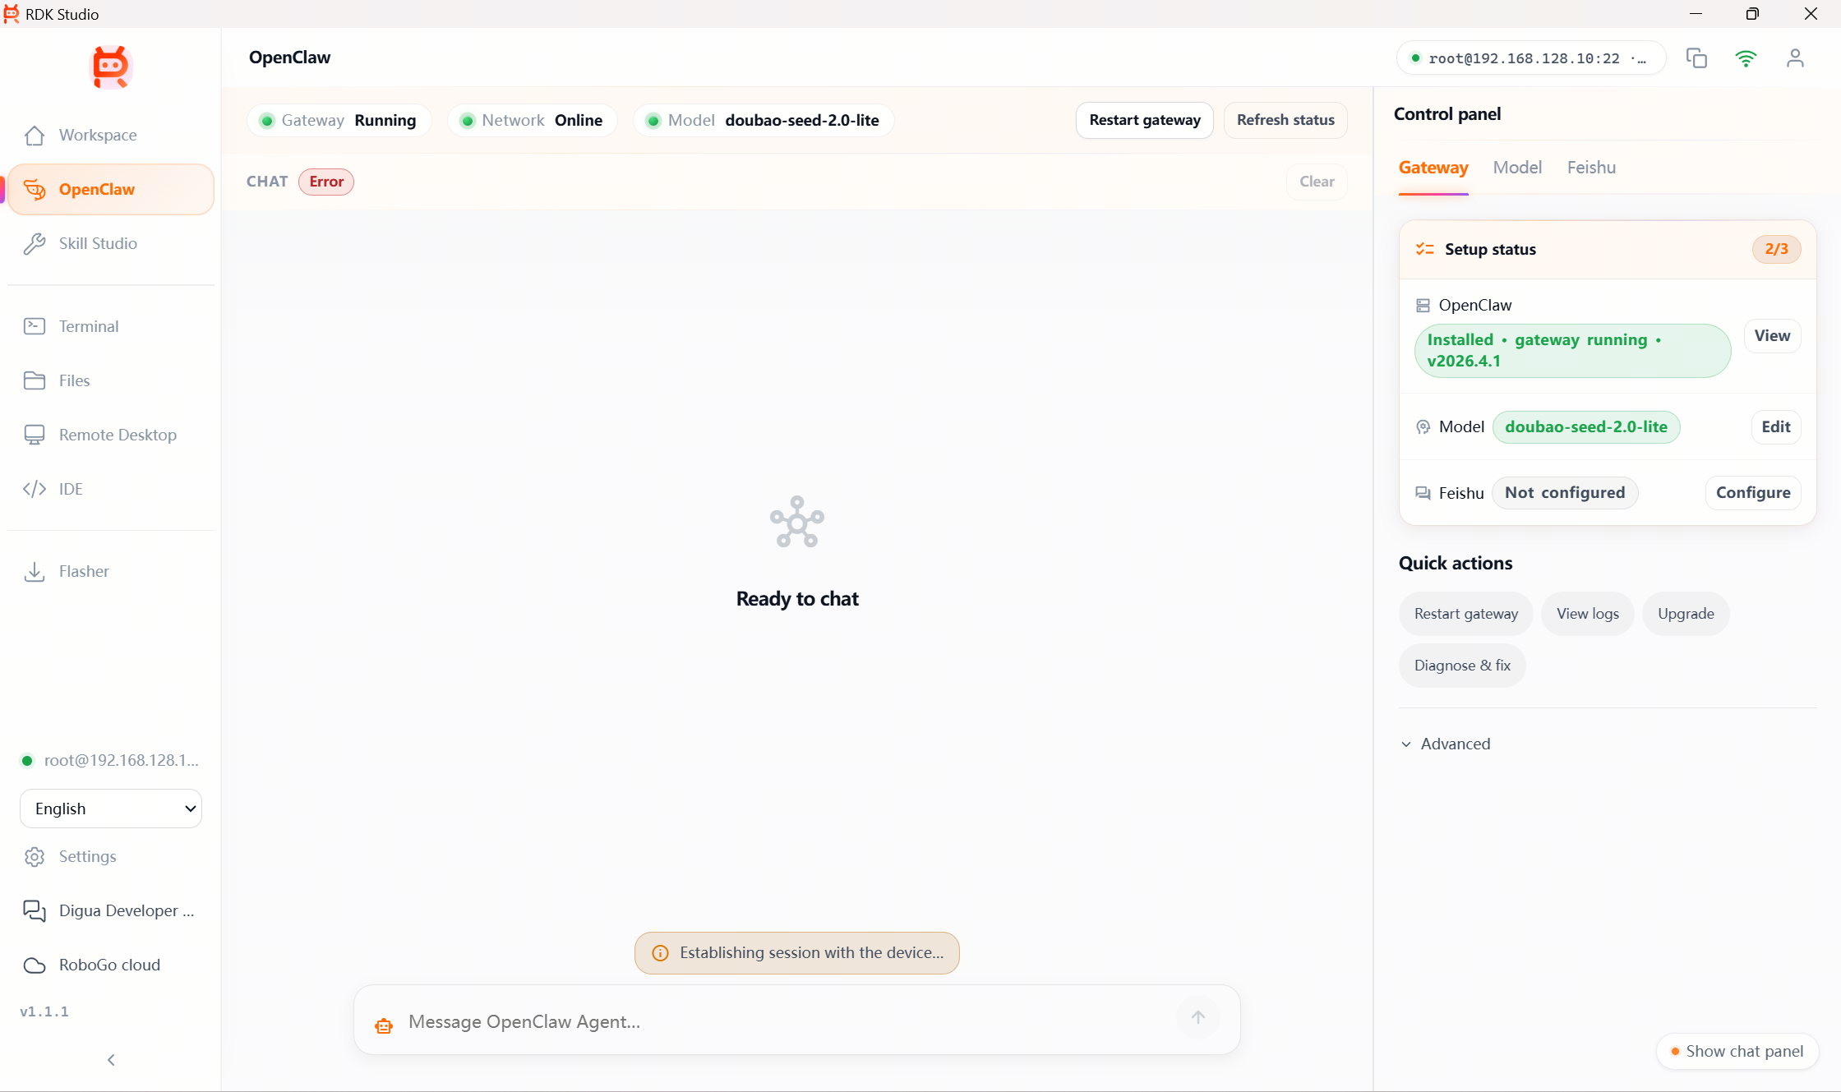Screen dimensions: 1841x1092
Task: Click the Model doubao-seed-2.0-lite status pill
Action: click(x=764, y=121)
